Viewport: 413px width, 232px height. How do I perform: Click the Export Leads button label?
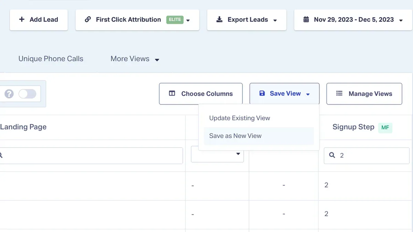tap(248, 20)
